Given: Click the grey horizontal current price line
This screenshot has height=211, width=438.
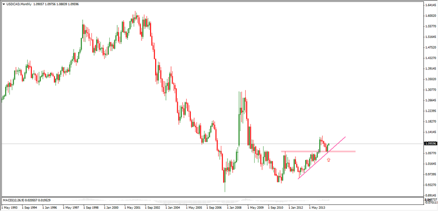Looking at the screenshot, I should [141, 143].
